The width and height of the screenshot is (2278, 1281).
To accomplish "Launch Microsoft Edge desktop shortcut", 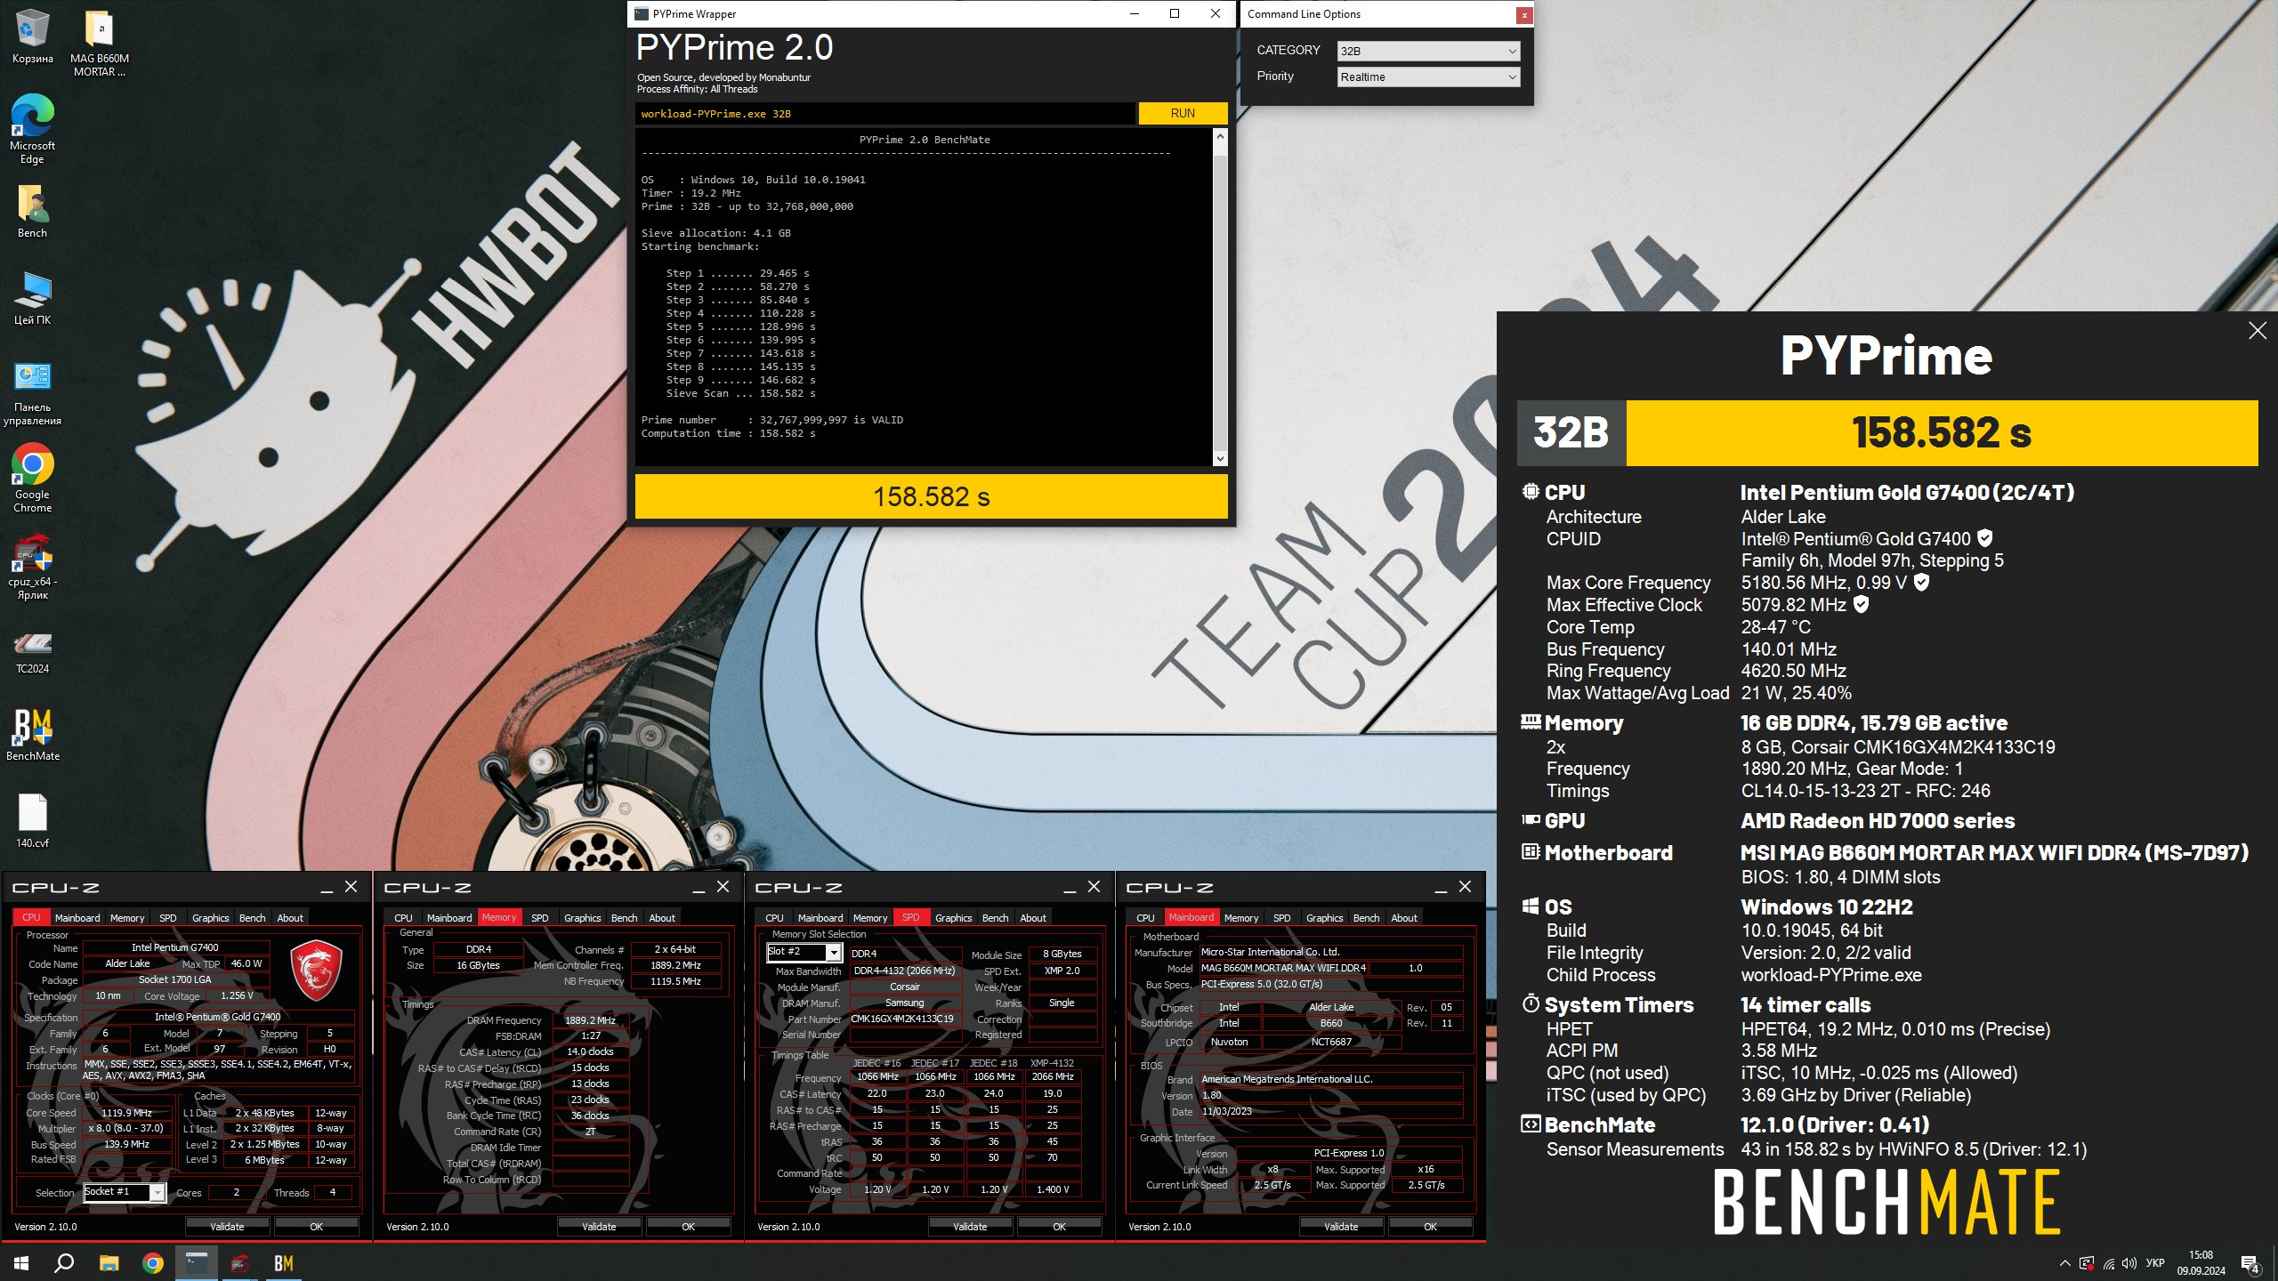I will pos(32,129).
